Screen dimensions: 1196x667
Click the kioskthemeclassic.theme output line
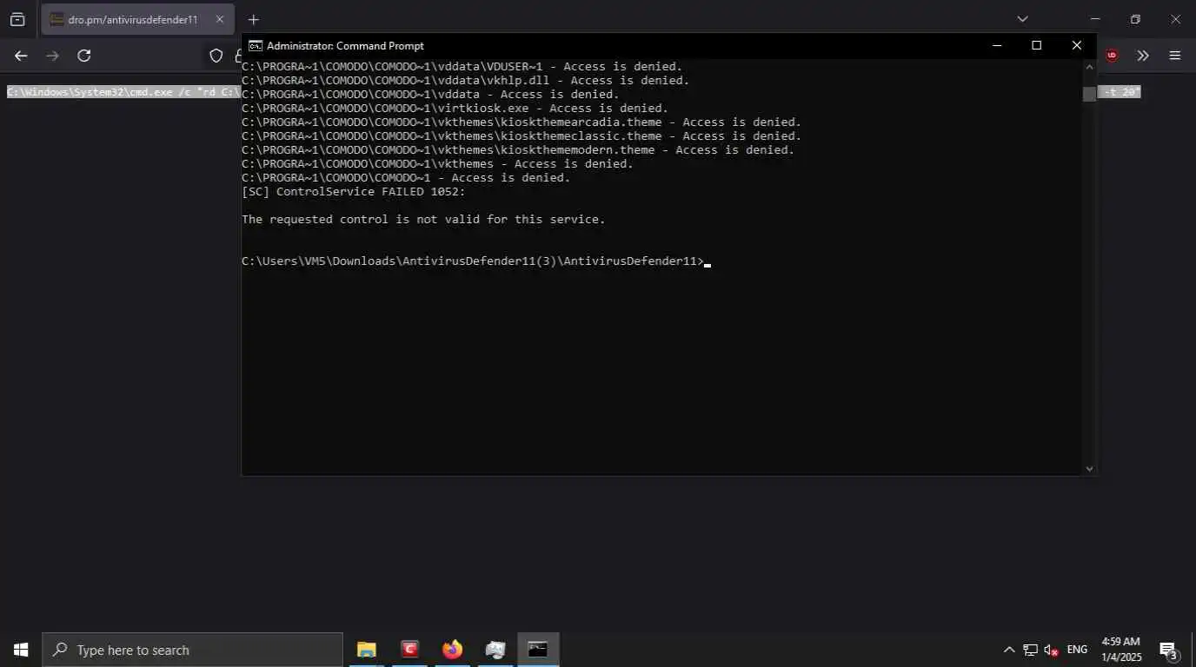coord(522,135)
